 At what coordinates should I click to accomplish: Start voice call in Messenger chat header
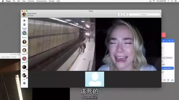166,41
